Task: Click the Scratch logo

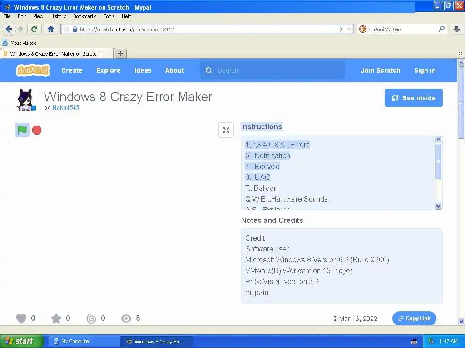Action: 33,70
